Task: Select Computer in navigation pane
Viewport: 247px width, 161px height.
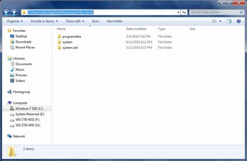Action: click(20, 103)
